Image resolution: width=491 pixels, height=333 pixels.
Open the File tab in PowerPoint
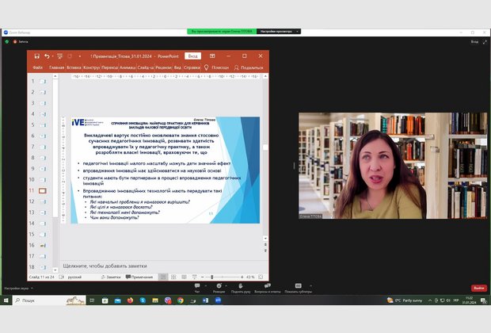coord(37,67)
